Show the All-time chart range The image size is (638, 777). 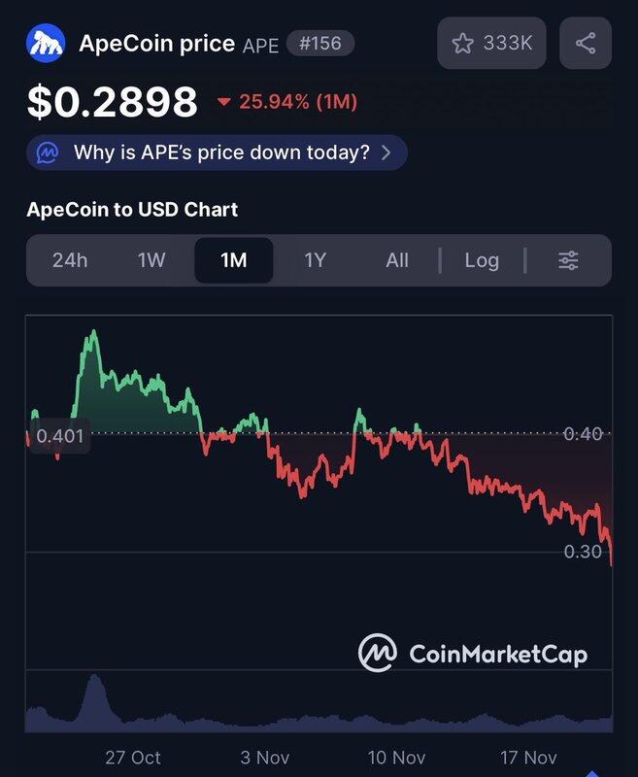click(397, 260)
